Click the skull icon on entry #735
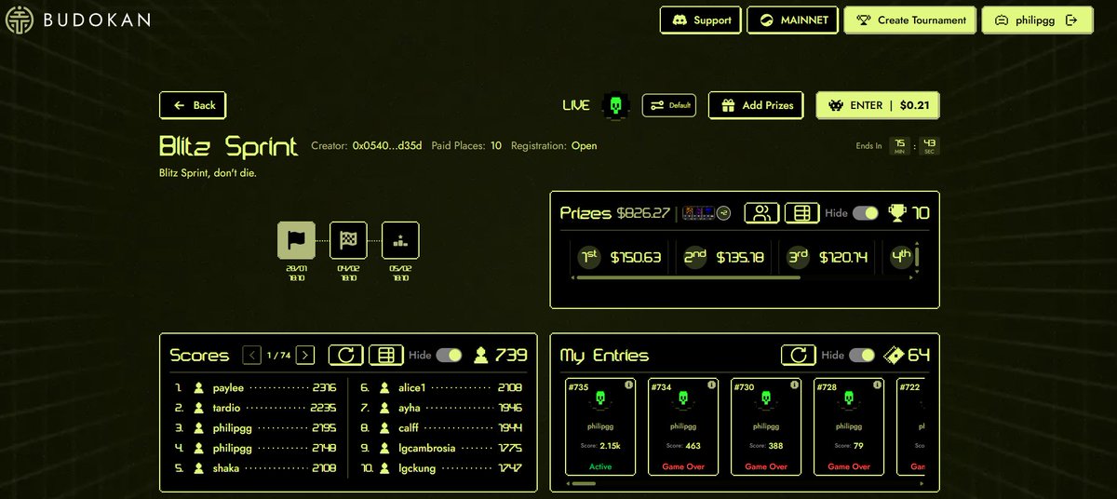This screenshot has width=1117, height=499. click(600, 399)
